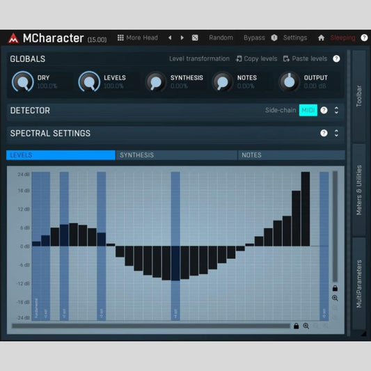The height and width of the screenshot is (371, 371).
Task: Open the plugin help question mark icon
Action: 364,38
